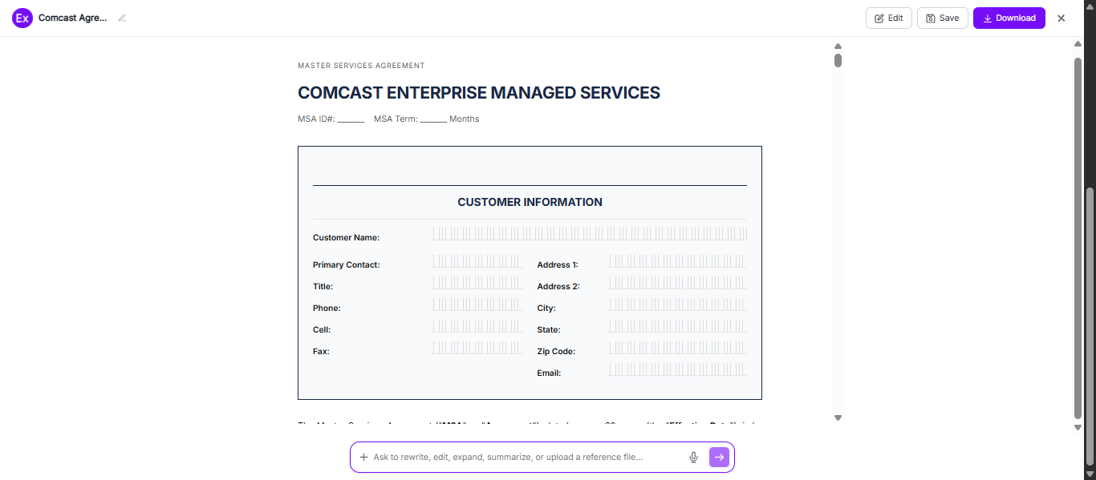Attach a file with plus icon
This screenshot has height=480, width=1096.
point(363,457)
